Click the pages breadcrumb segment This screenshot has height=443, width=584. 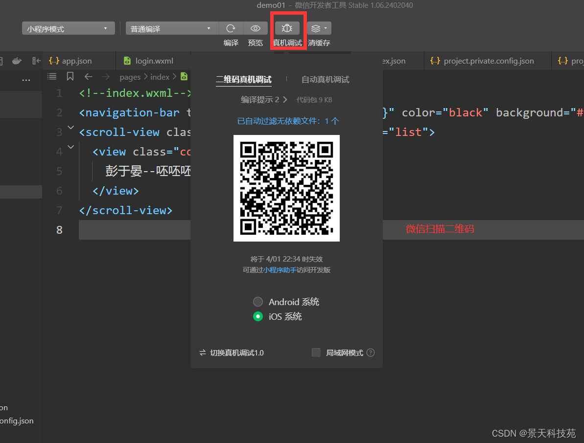(x=130, y=77)
